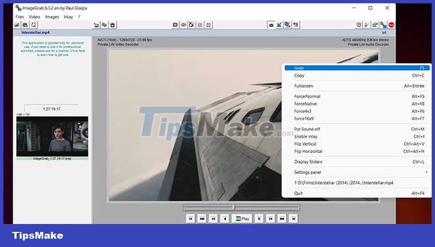Open a video file with the folder icon
The height and width of the screenshot is (247, 435).
(17, 25)
